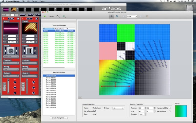The height and width of the screenshot is (123, 196).
Task: Toggle the SHOW button in MediaMaster
Action: pos(22,15)
